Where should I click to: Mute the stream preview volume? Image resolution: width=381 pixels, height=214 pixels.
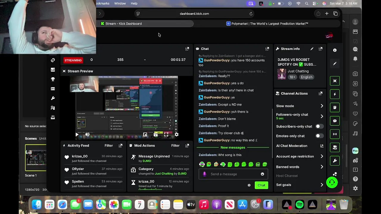(87, 135)
